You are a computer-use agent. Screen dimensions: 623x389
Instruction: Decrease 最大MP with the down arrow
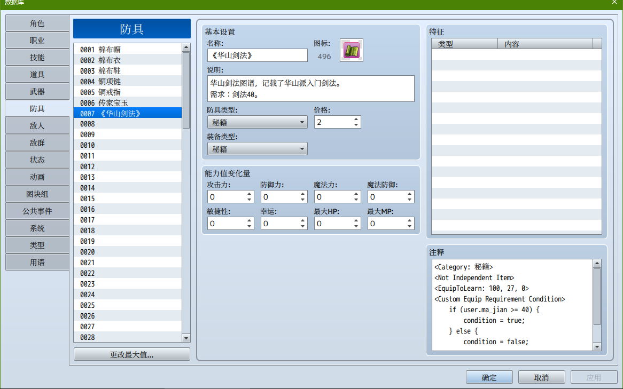pyautogui.click(x=409, y=226)
